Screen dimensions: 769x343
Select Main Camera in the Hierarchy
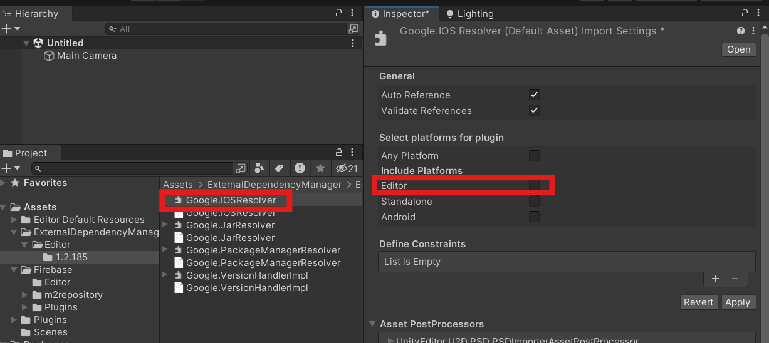[x=86, y=56]
